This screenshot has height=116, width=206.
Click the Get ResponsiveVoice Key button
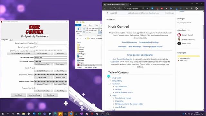pyautogui.click(x=42, y=91)
